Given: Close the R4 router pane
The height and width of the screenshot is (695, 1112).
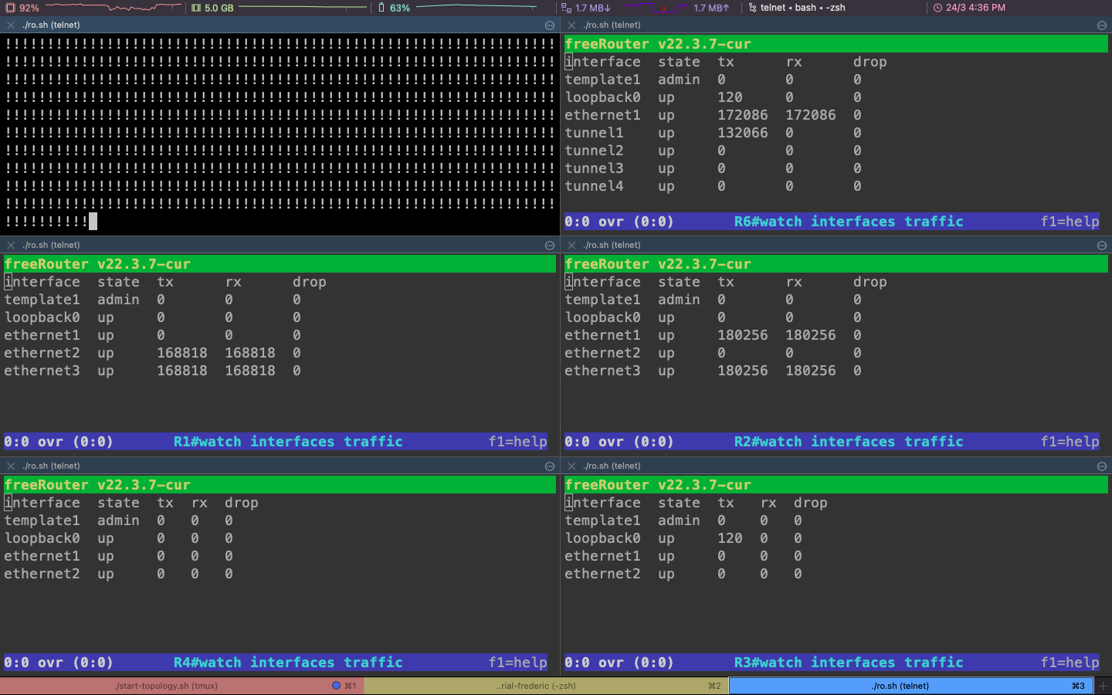Looking at the screenshot, I should [x=11, y=466].
